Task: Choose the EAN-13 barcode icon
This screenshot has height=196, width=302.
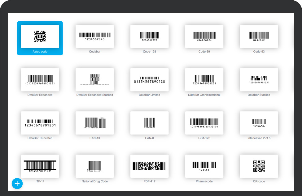Action: 95,123
